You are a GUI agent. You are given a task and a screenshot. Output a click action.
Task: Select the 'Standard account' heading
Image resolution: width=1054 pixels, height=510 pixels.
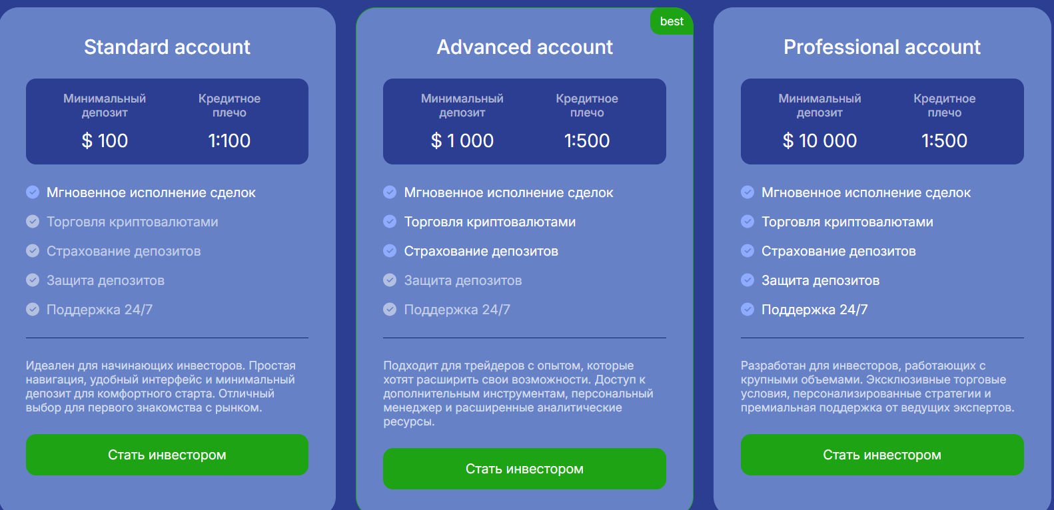coord(167,47)
